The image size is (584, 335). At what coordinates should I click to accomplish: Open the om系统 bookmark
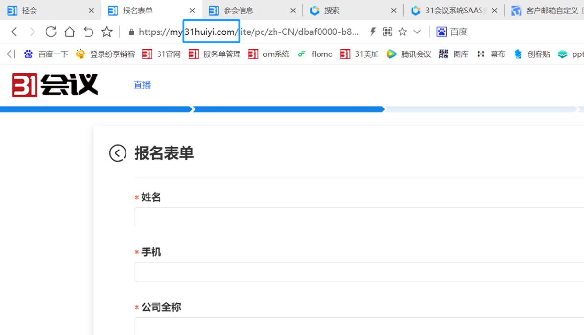(x=269, y=54)
